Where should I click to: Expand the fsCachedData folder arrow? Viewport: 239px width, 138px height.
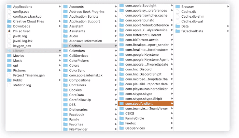[228, 31]
